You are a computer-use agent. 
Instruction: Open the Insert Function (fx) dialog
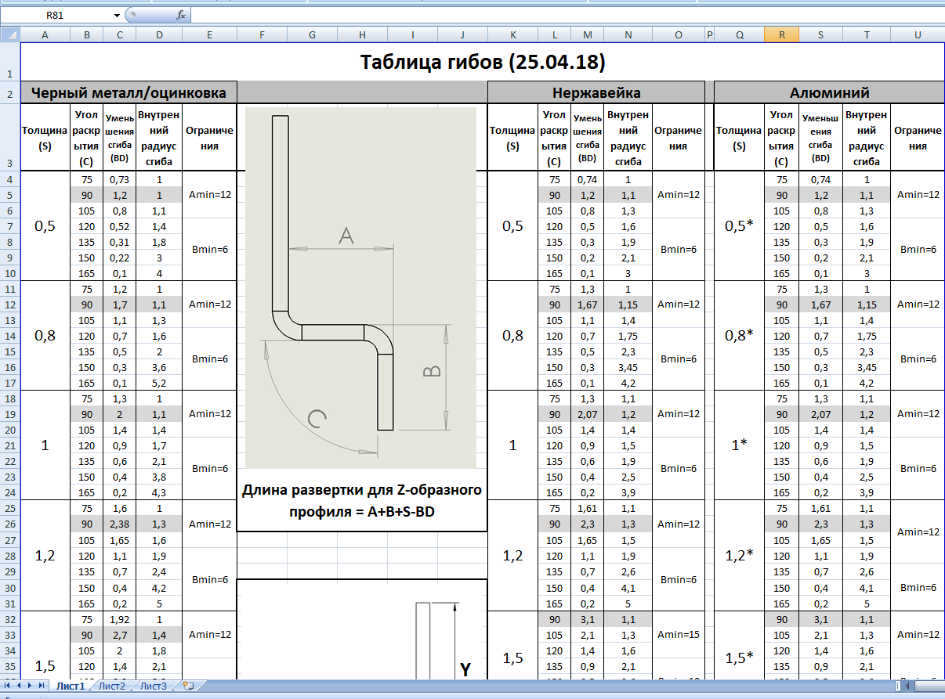pyautogui.click(x=181, y=15)
